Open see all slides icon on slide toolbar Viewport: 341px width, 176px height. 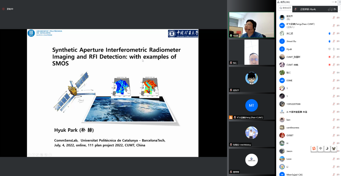[x=42, y=155]
